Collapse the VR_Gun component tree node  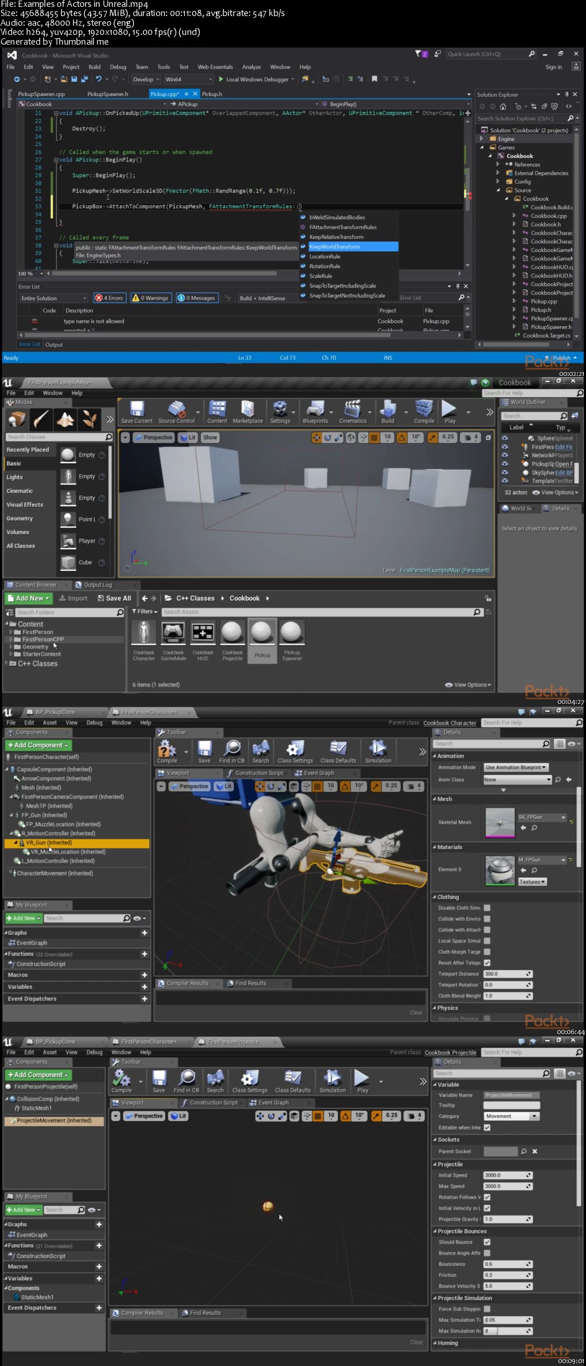[x=16, y=843]
